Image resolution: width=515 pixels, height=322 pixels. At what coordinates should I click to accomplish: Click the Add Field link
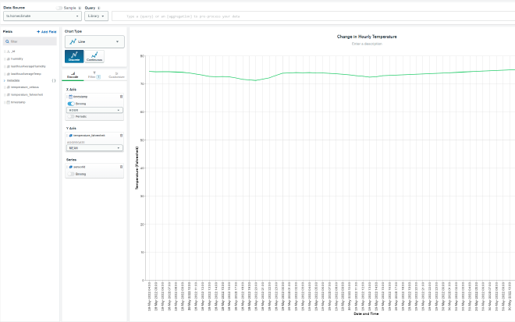(x=46, y=31)
